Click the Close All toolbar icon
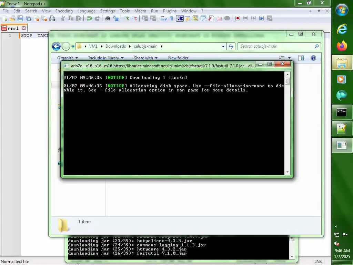Screen dimensions: 353x265 click(x=44, y=19)
